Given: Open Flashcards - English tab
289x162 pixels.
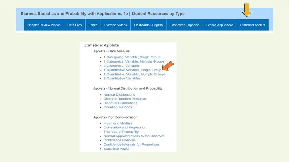Looking at the screenshot, I should coord(148,25).
